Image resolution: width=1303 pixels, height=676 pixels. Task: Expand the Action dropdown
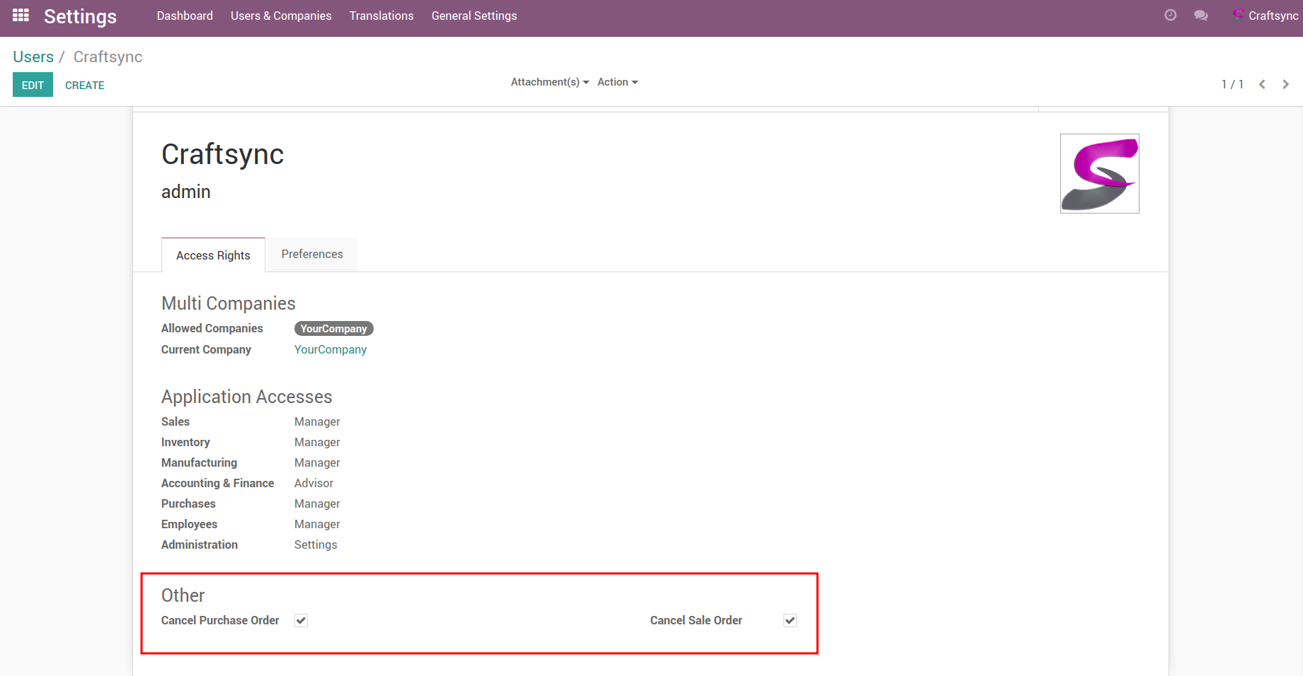pyautogui.click(x=617, y=82)
